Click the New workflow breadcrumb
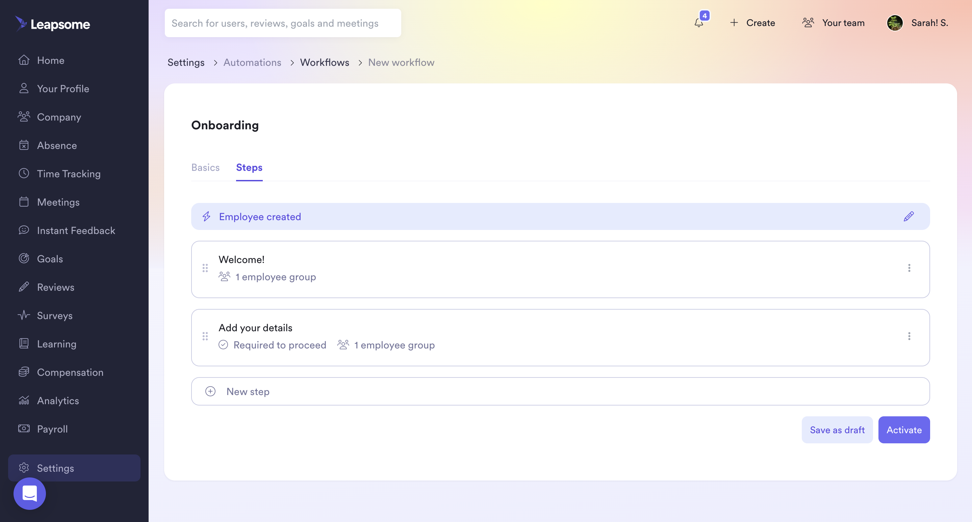This screenshot has width=972, height=522. point(401,62)
